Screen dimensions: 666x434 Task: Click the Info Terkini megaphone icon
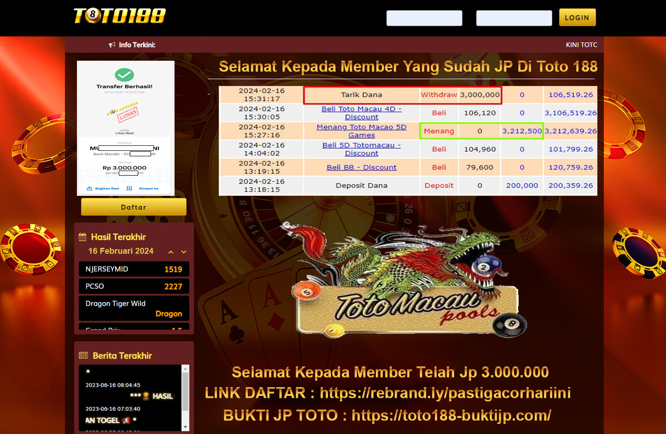tap(112, 45)
